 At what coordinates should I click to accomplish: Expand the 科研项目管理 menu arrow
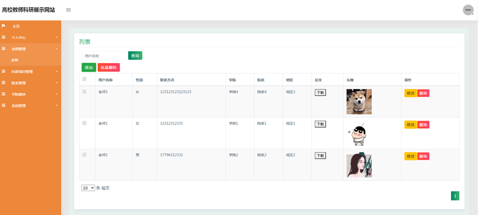coord(57,72)
